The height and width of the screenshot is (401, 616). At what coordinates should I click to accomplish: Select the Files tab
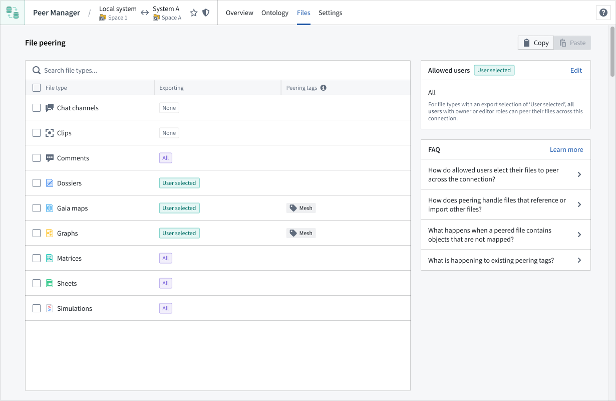pyautogui.click(x=303, y=13)
